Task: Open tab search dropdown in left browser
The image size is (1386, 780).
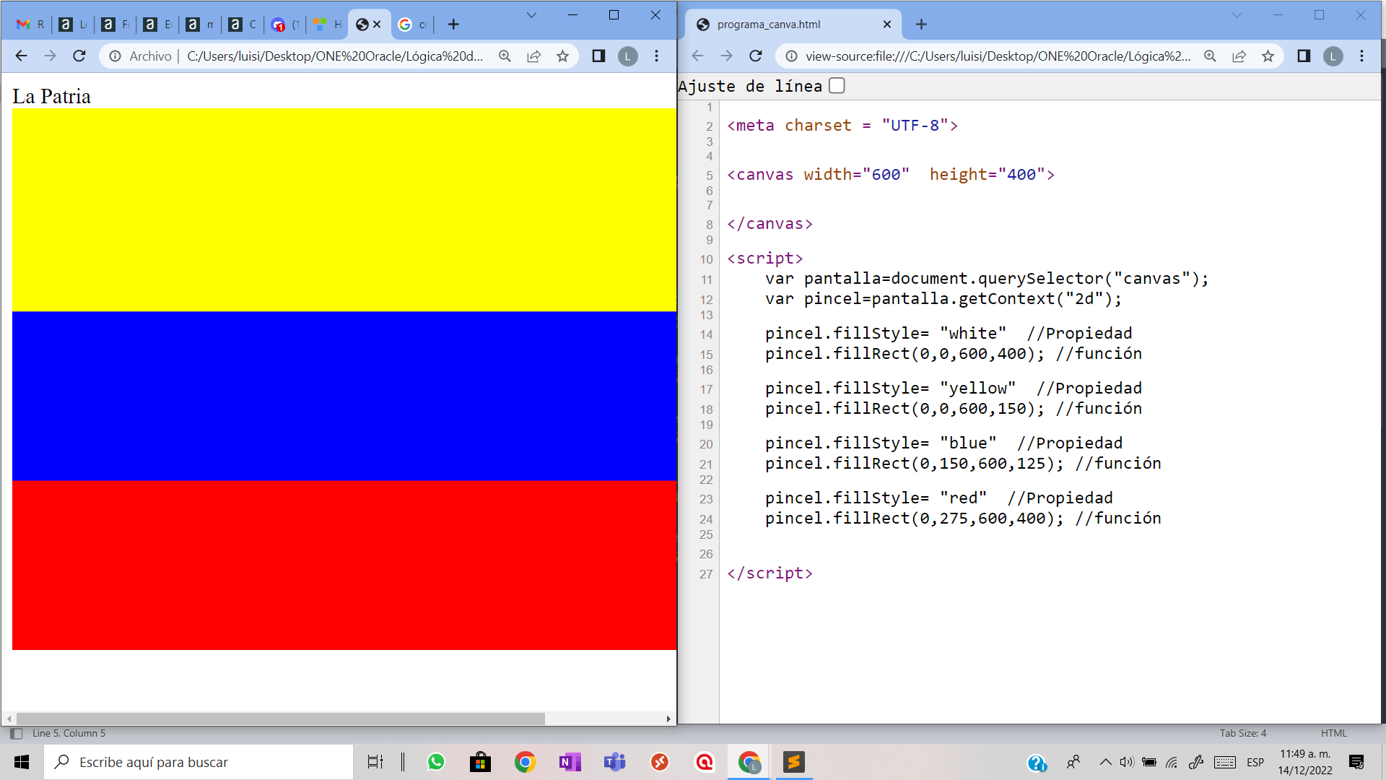Action: pos(531,15)
